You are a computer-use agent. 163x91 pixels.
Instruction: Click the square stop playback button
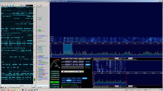click(75, 72)
